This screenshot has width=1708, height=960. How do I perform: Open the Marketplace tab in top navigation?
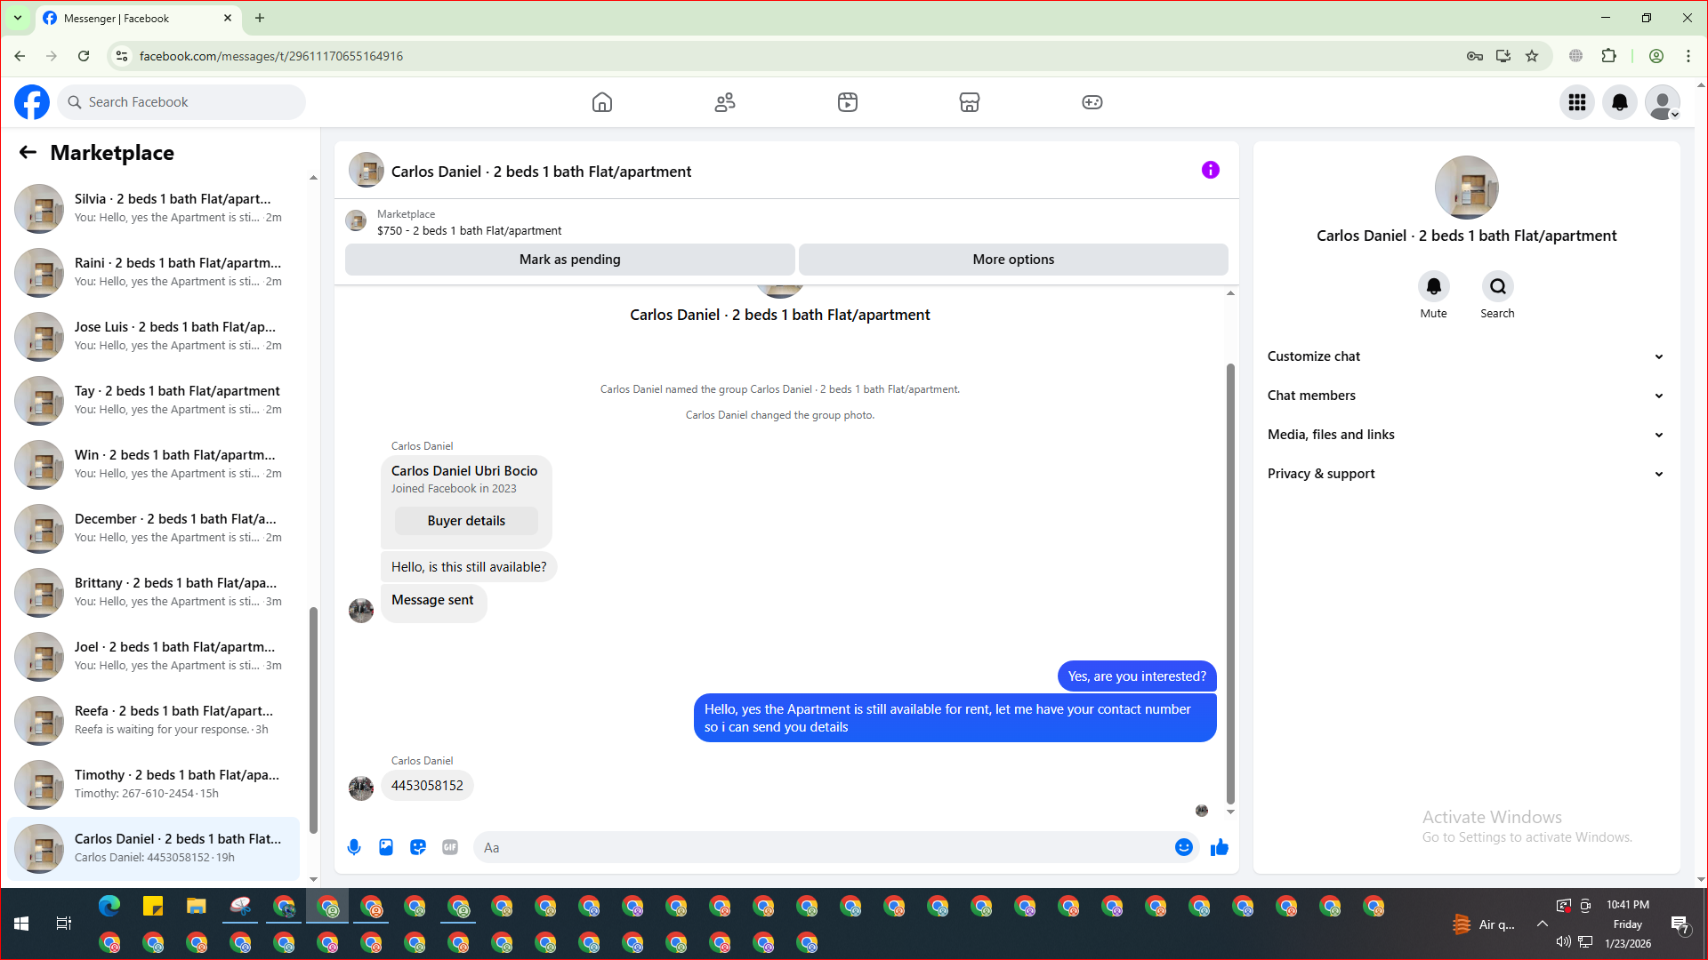point(970,102)
